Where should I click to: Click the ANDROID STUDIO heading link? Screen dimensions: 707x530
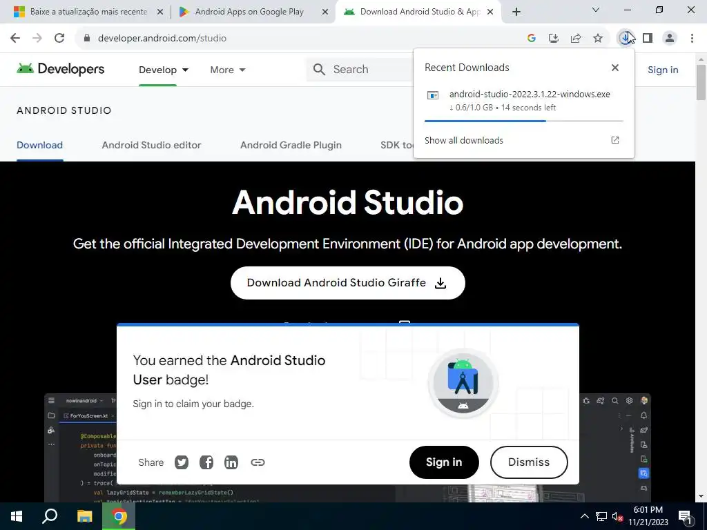64,110
